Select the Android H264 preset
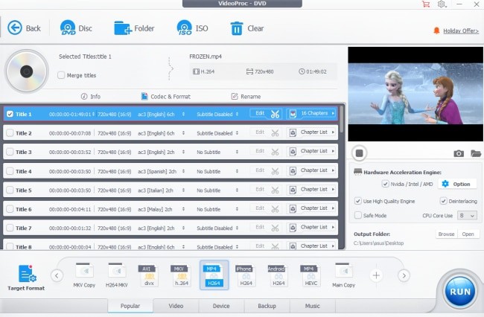Viewport: 484px width, 317px height. pyautogui.click(x=278, y=275)
